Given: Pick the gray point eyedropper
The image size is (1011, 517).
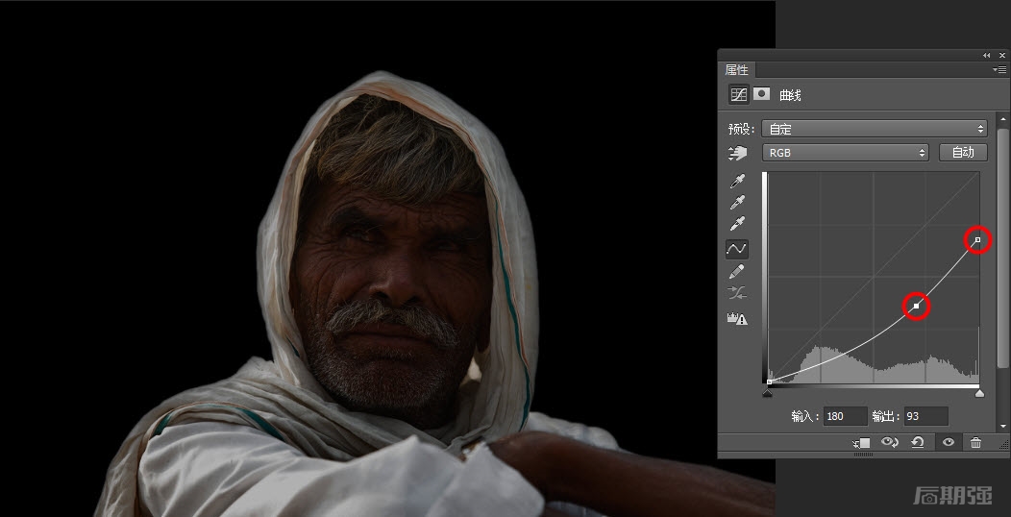Looking at the screenshot, I should pyautogui.click(x=737, y=203).
